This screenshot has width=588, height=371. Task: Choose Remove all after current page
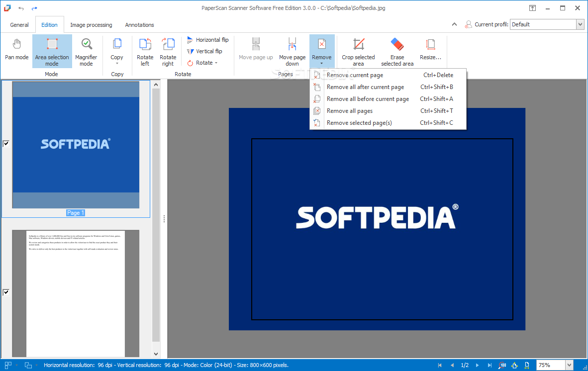(388, 87)
